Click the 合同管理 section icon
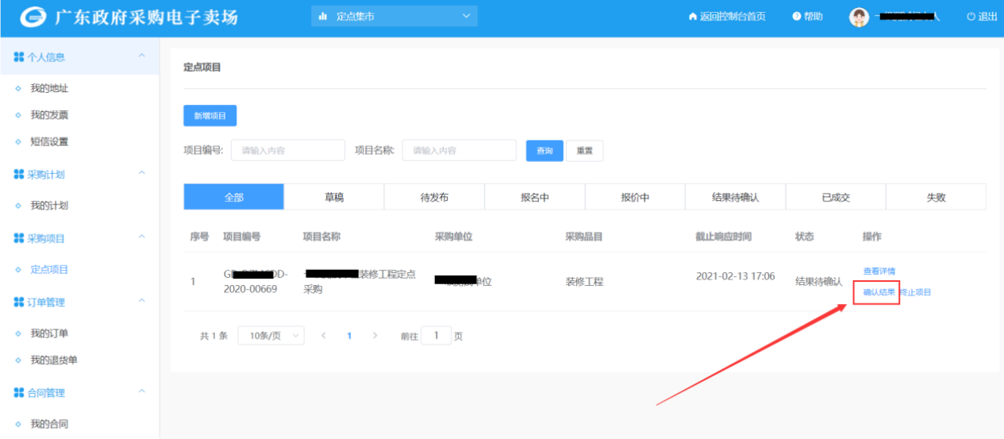 pyautogui.click(x=19, y=393)
